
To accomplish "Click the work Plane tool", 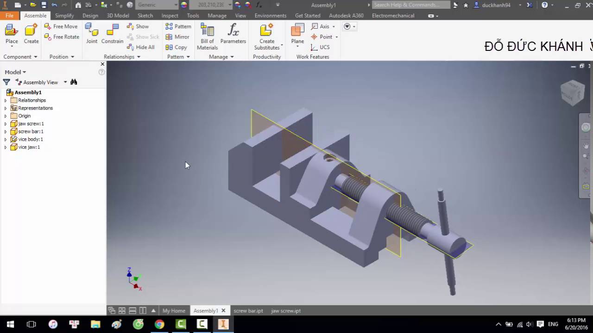I will 297,36.
